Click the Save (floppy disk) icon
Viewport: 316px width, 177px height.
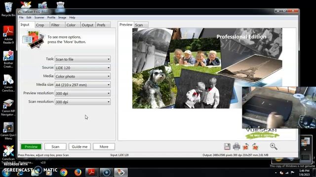pyautogui.click(x=227, y=147)
